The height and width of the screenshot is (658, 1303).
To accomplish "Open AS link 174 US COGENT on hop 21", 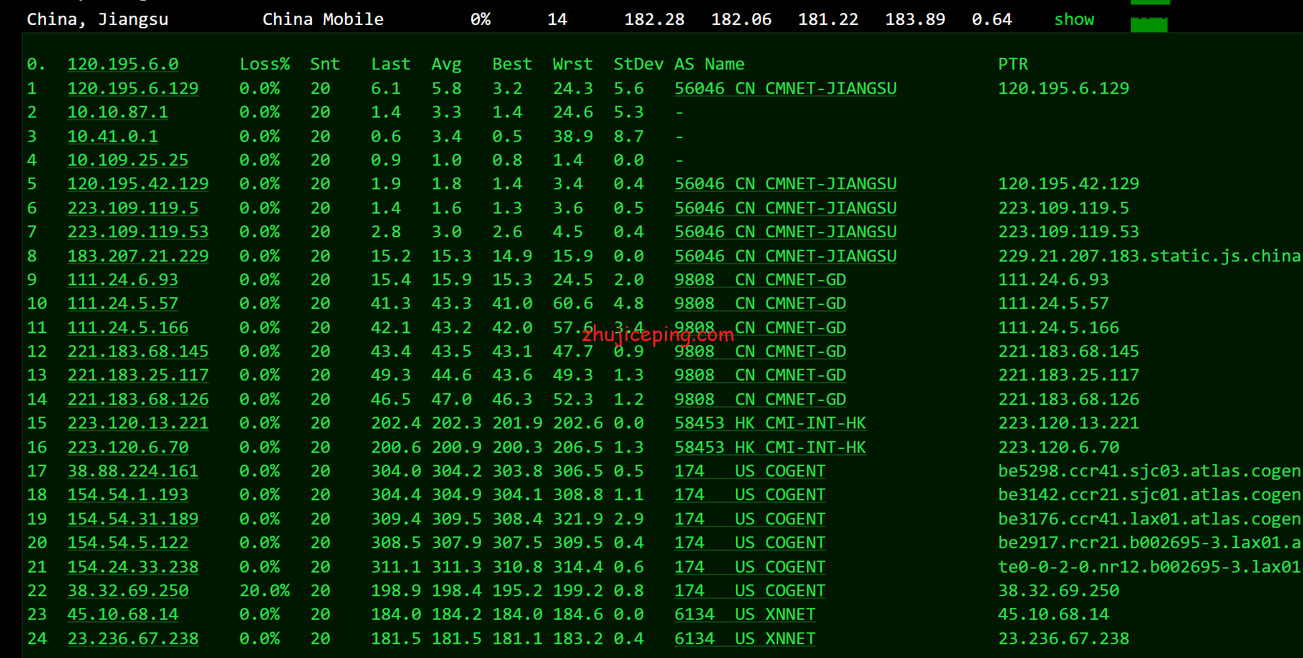I will pos(750,567).
